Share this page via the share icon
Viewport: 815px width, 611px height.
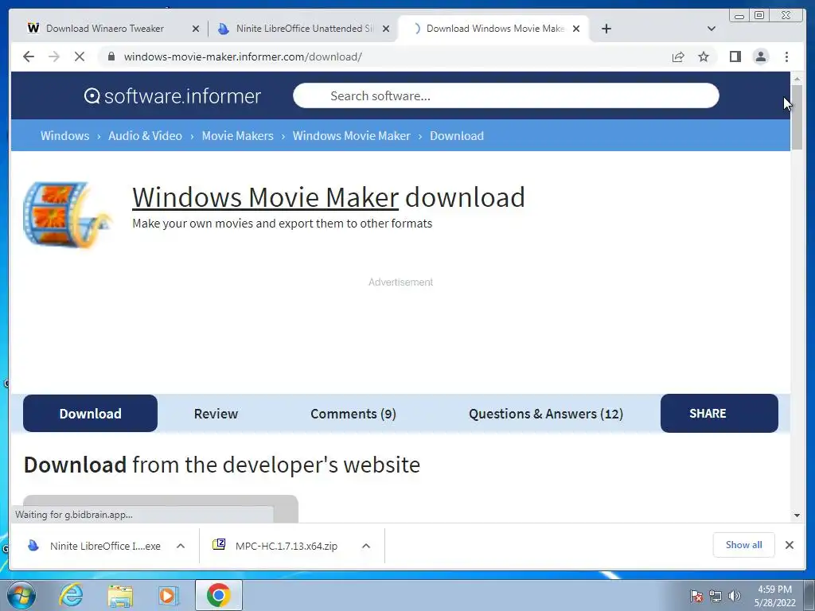[678, 56]
